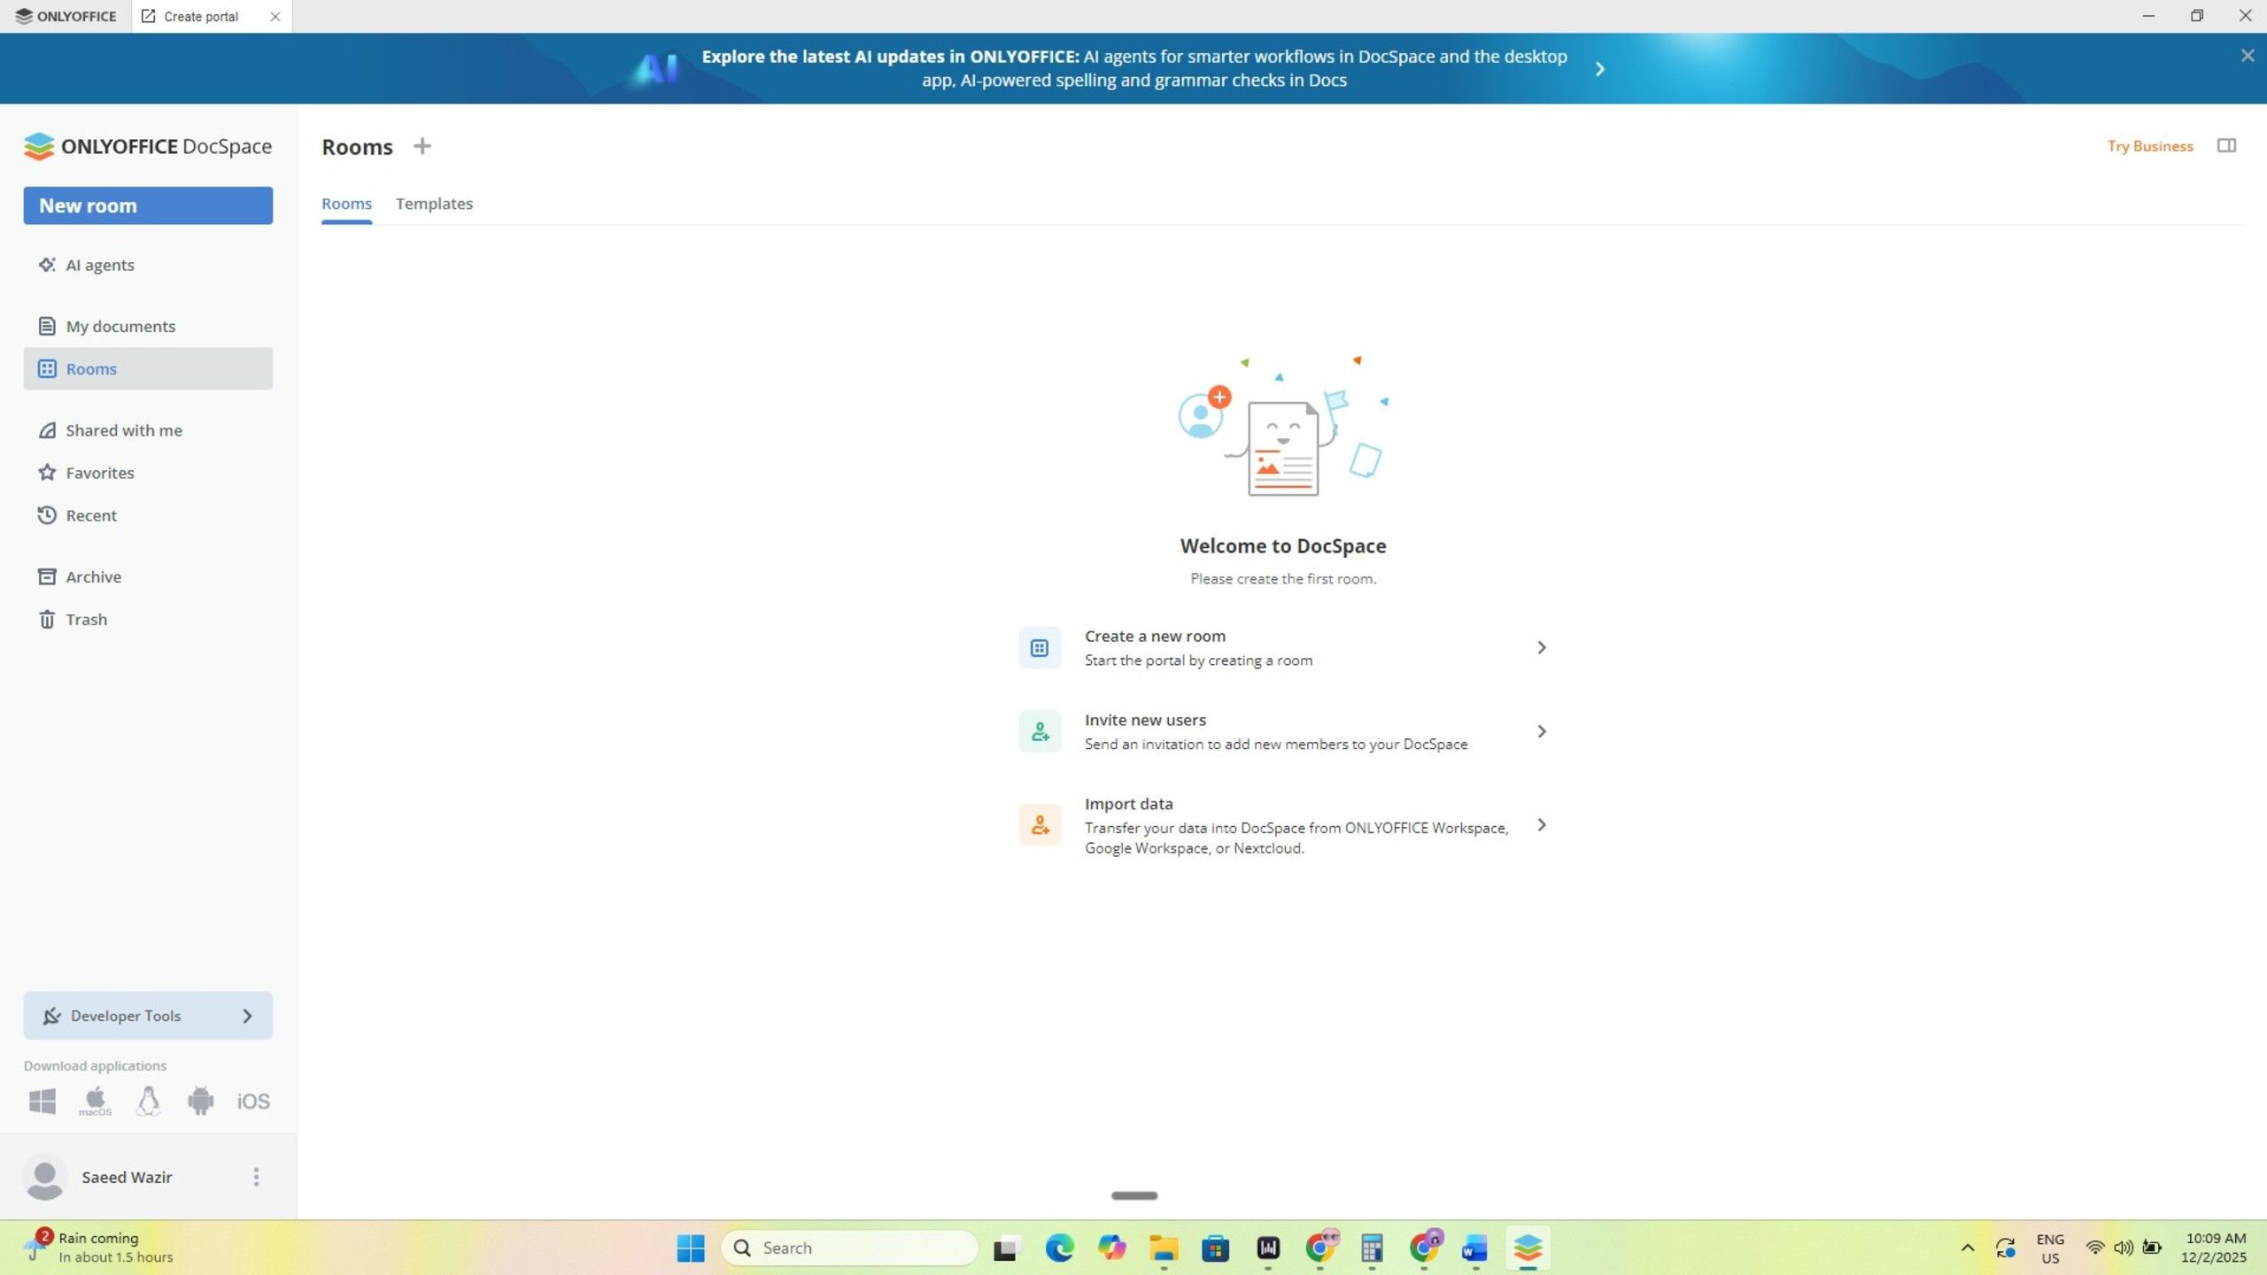Open Microsoft Edge from the taskbar

click(1059, 1248)
